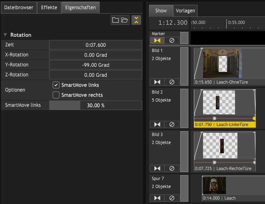Uncheck the SmartMove links checkbox
The height and width of the screenshot is (204, 265).
click(x=56, y=85)
